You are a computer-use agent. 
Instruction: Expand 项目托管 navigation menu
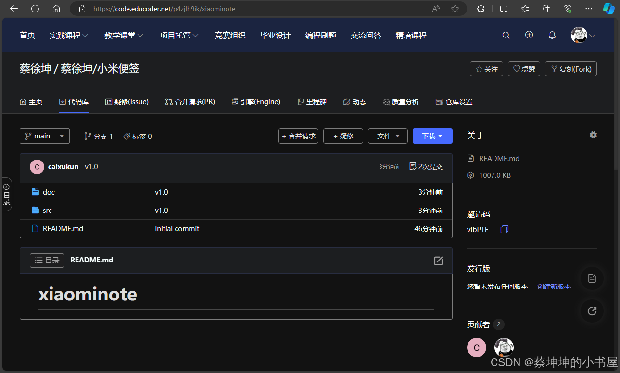179,35
